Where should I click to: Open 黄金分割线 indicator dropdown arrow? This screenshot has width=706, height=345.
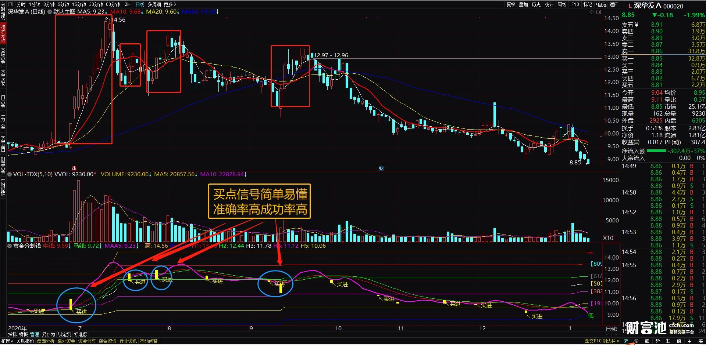click(10, 246)
